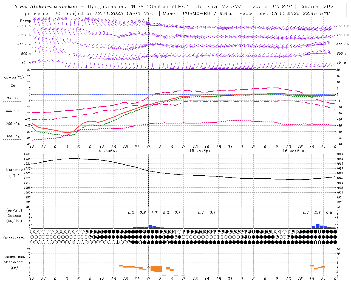Click the 500 гПа entry in temperature legend

[13, 136]
